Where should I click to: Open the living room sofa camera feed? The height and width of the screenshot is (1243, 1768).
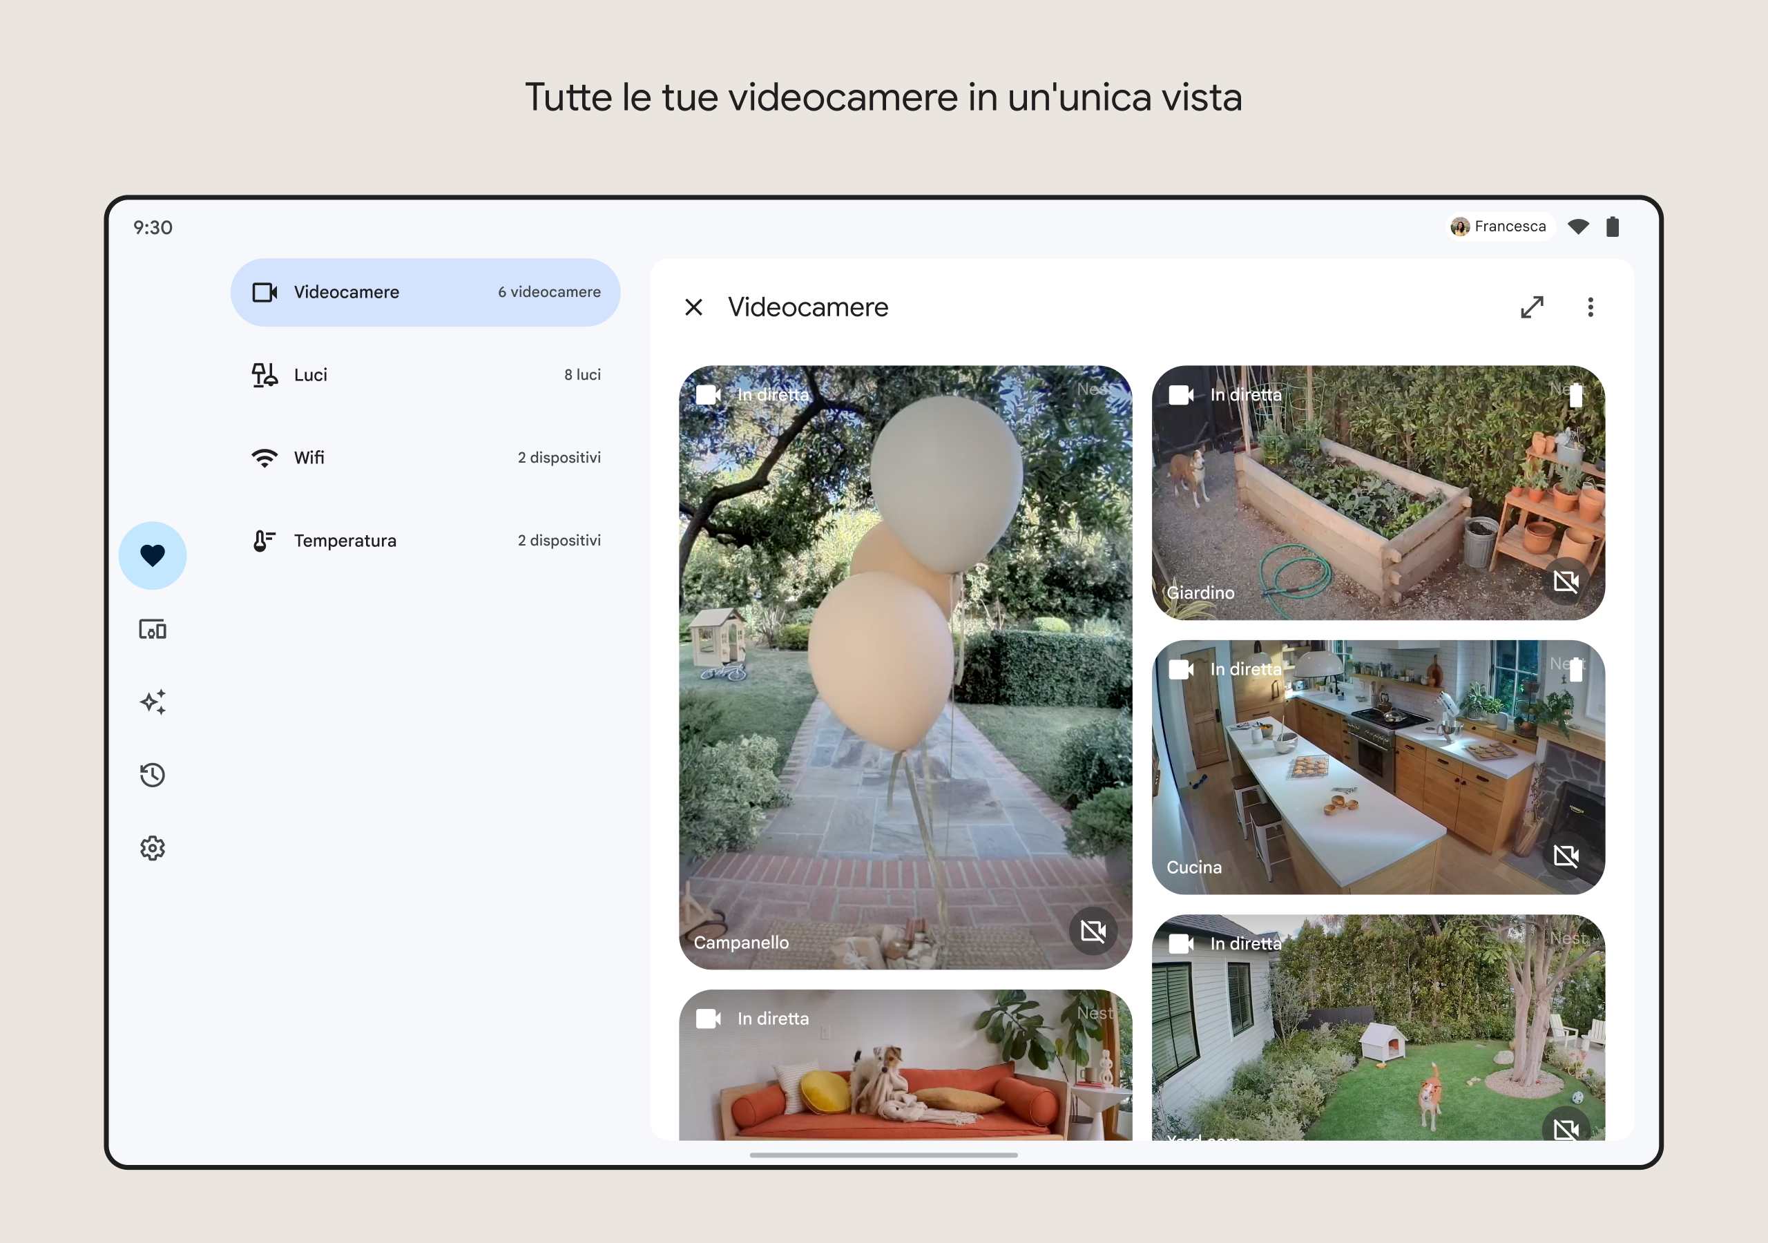click(905, 1064)
